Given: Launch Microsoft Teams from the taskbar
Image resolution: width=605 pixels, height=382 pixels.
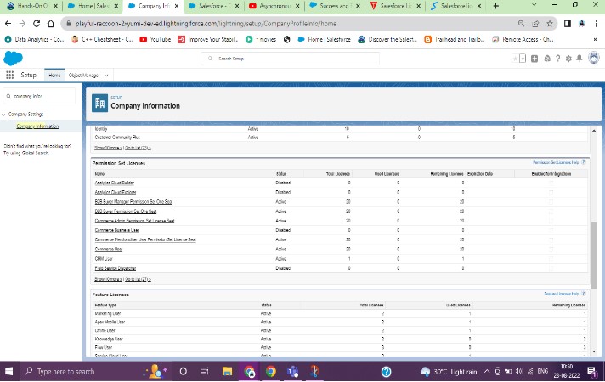Looking at the screenshot, I should tap(291, 371).
